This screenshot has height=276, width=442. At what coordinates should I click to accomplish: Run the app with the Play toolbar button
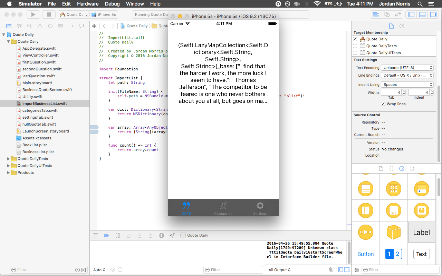tap(33, 14)
